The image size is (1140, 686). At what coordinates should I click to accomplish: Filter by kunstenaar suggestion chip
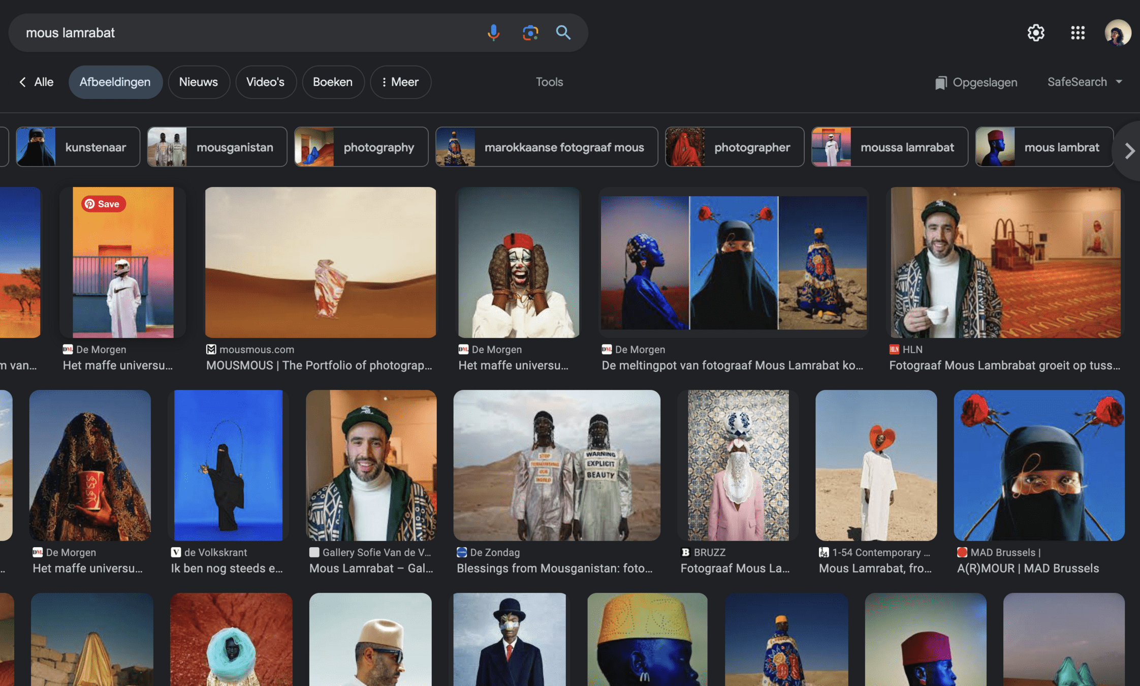pyautogui.click(x=78, y=147)
